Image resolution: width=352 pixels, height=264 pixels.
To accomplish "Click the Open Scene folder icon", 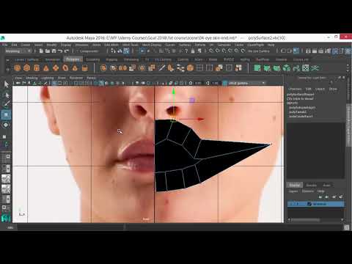I will pos(48,51).
